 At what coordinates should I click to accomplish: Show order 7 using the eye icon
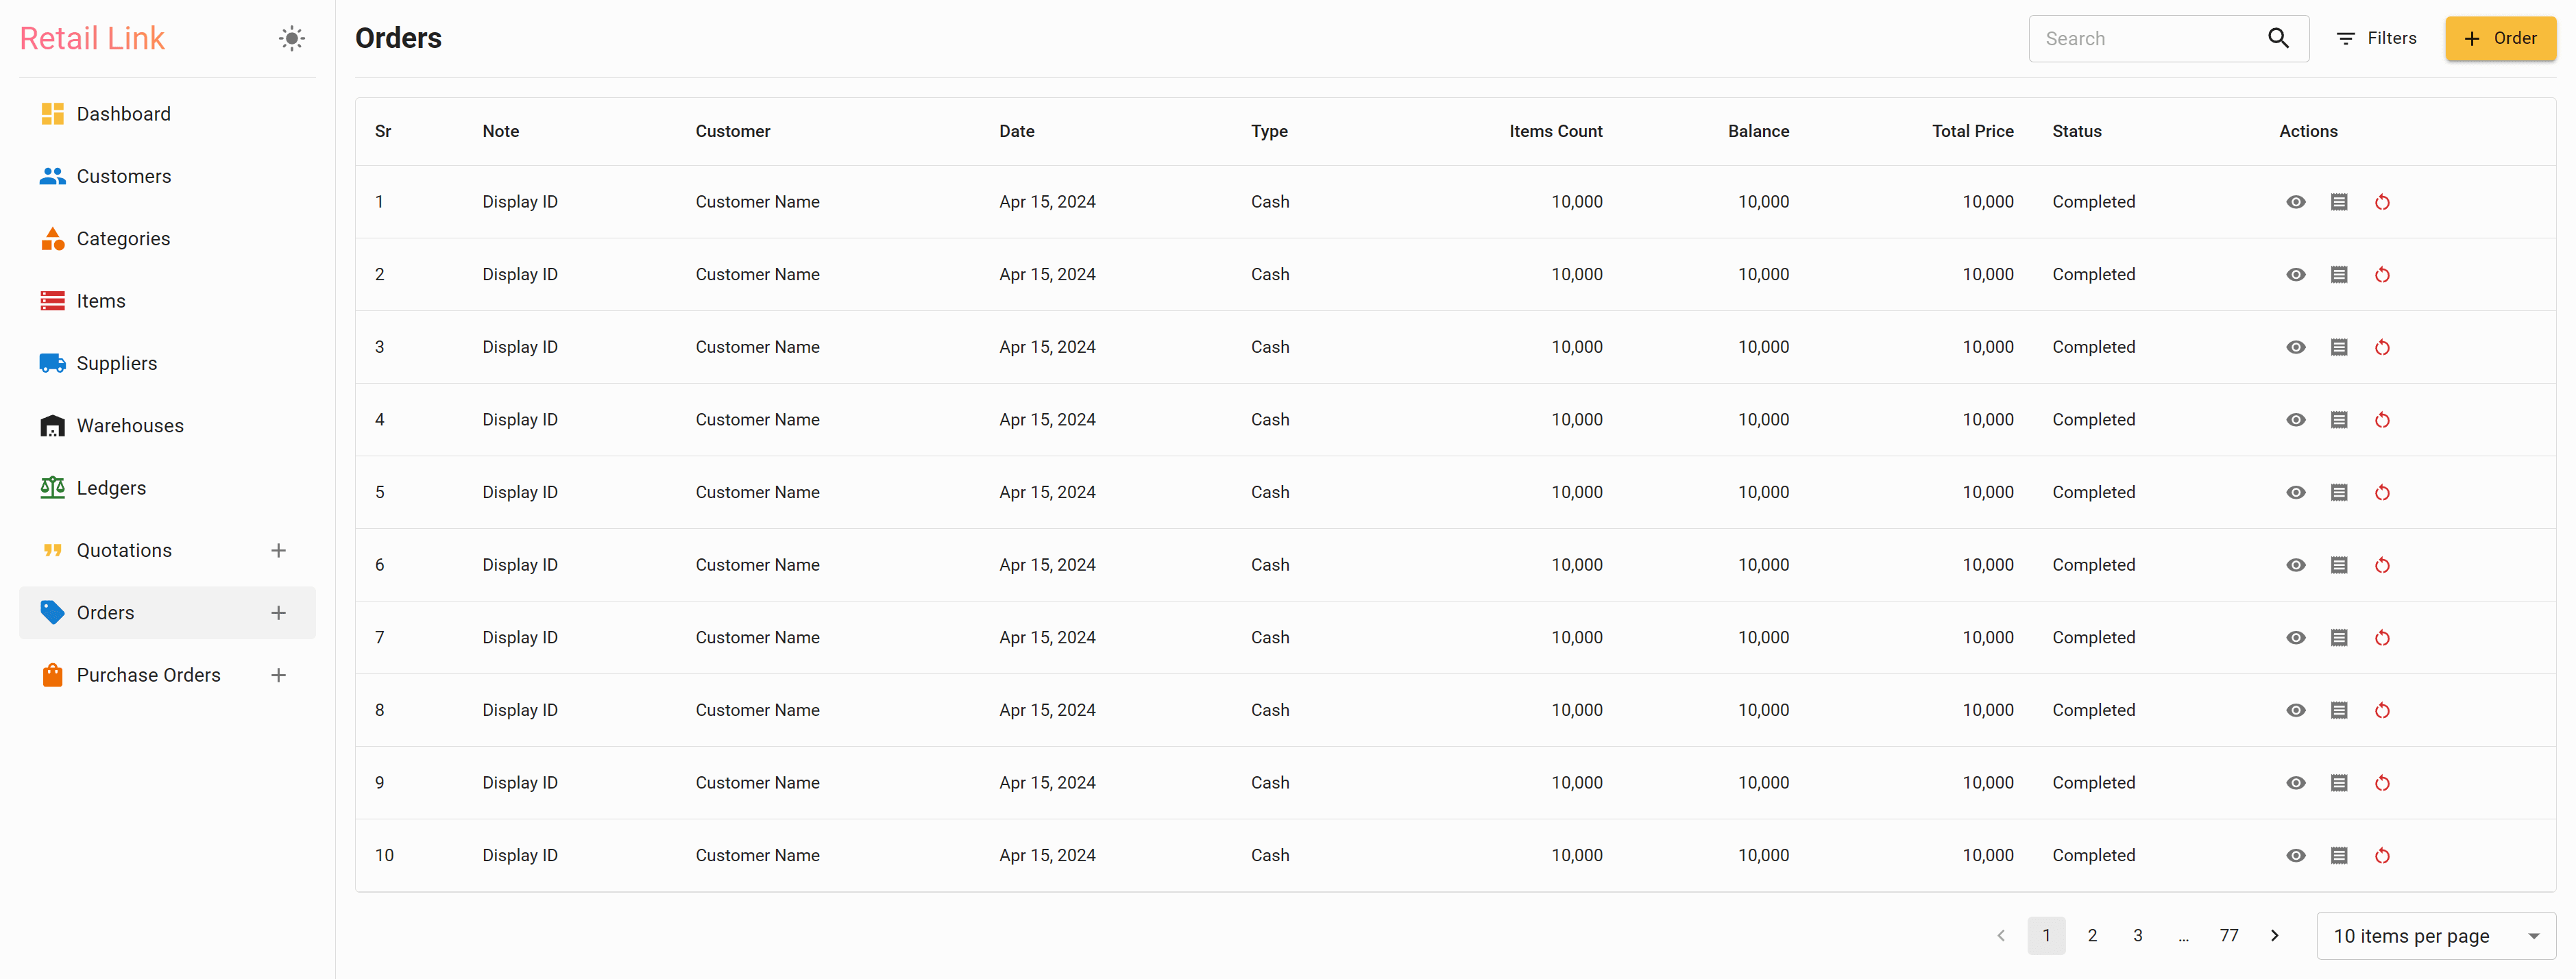coord(2295,637)
